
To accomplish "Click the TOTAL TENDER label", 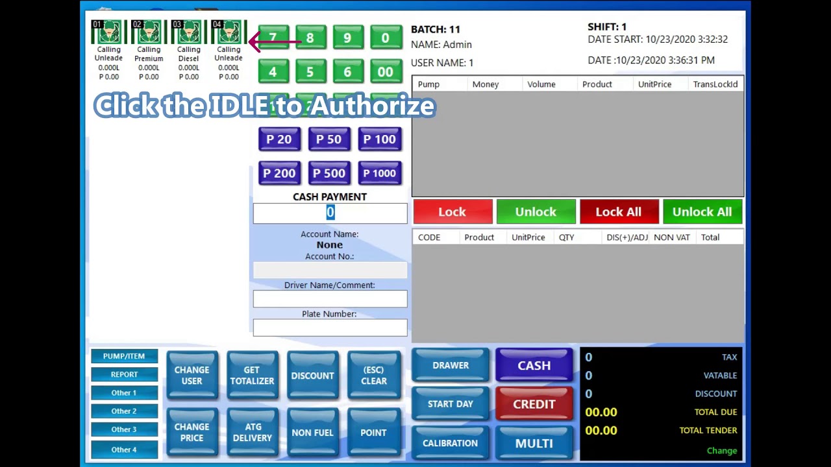I will 708,430.
